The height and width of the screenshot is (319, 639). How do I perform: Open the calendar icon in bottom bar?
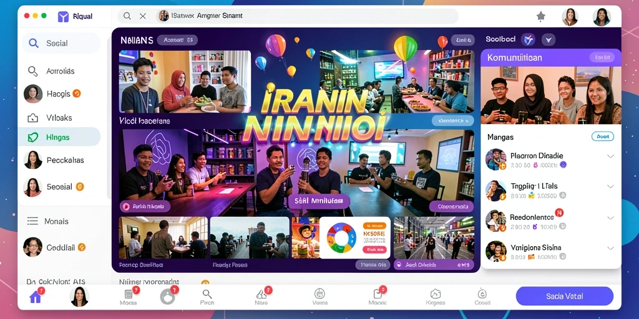[129, 294]
